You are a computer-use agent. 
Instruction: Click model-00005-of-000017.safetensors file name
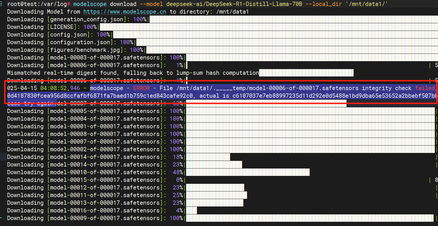(105, 111)
